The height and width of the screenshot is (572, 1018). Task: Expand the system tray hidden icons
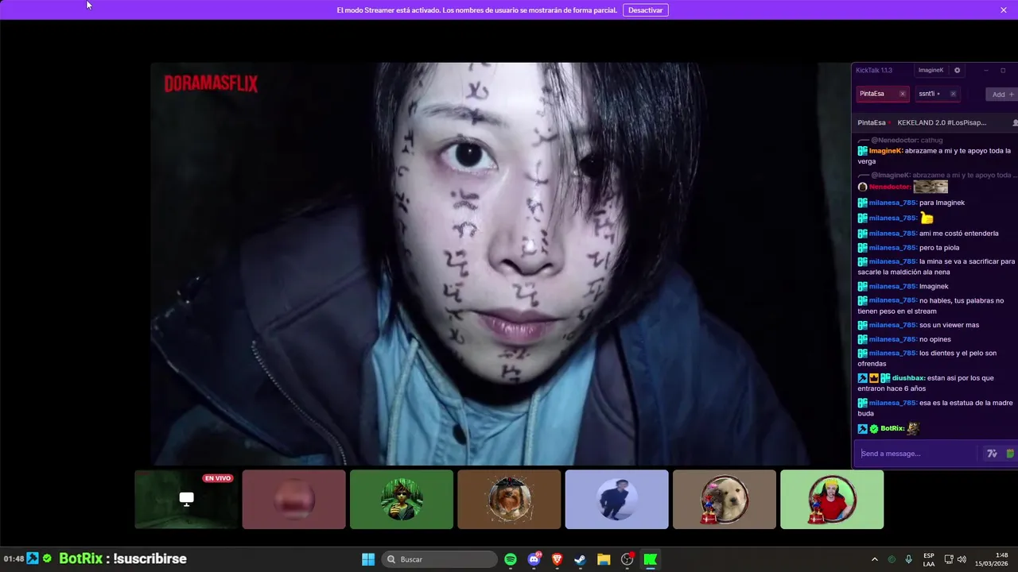tap(875, 559)
